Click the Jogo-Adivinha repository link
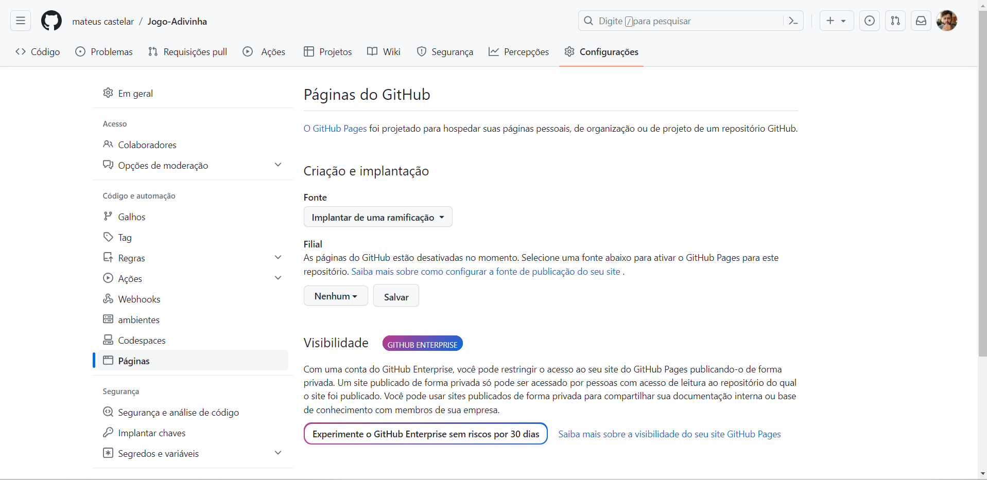 pos(177,21)
